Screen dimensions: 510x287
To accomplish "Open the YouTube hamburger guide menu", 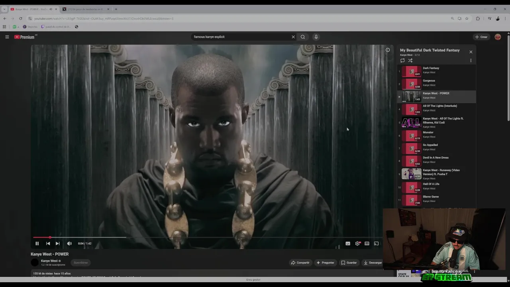I will pyautogui.click(x=7, y=37).
